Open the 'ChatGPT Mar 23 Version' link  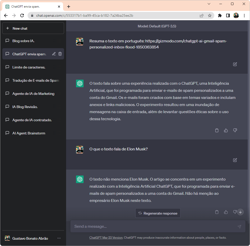tap(106, 238)
